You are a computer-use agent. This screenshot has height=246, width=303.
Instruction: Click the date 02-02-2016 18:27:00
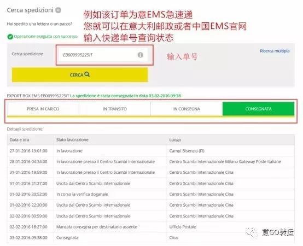(28, 227)
